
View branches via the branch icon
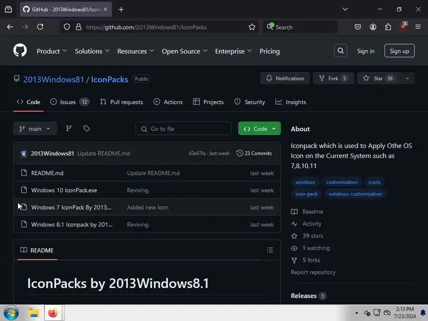click(69, 128)
